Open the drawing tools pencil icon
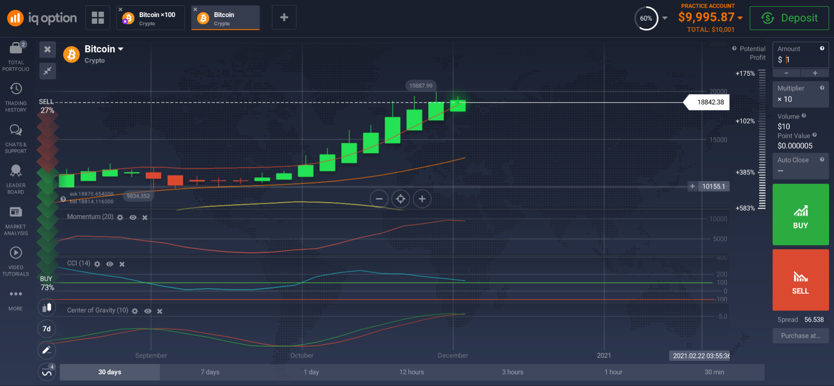834x386 pixels. pos(47,350)
